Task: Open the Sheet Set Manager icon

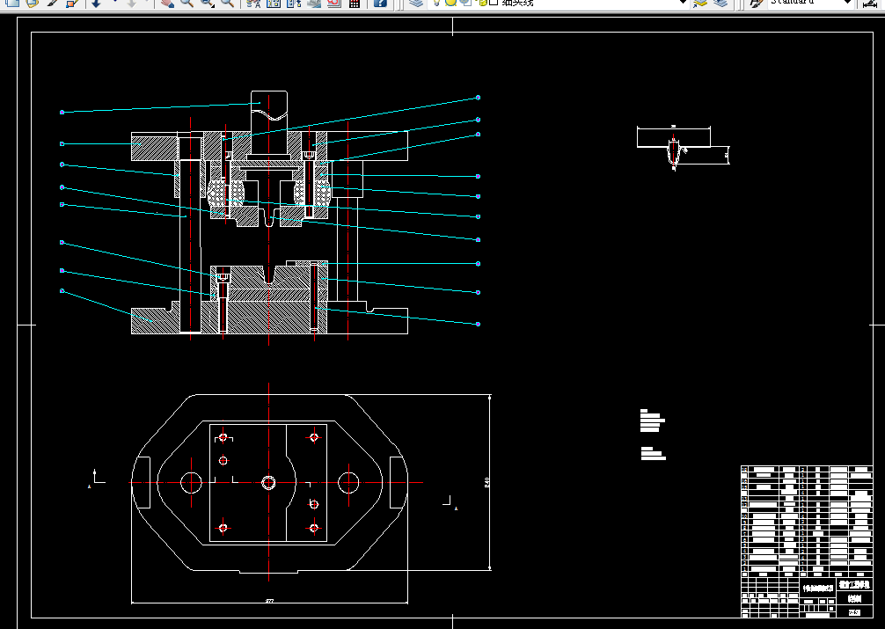Action: coord(314,3)
